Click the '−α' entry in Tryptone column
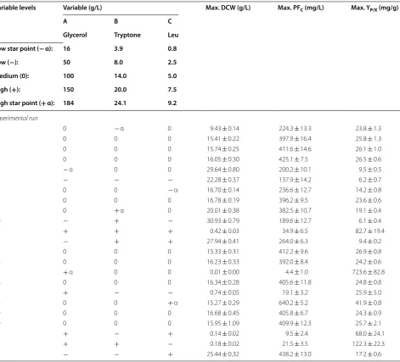Screen dimensions: 400x362 pyautogui.click(x=119, y=129)
